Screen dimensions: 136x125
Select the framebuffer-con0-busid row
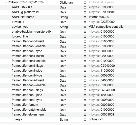pos(68,41)
